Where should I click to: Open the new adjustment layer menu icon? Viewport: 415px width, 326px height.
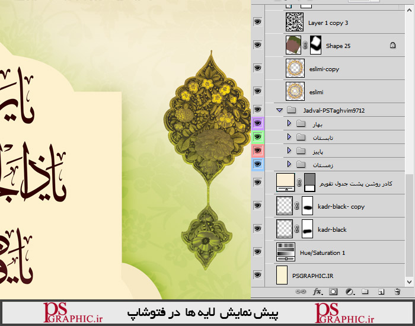(x=349, y=292)
